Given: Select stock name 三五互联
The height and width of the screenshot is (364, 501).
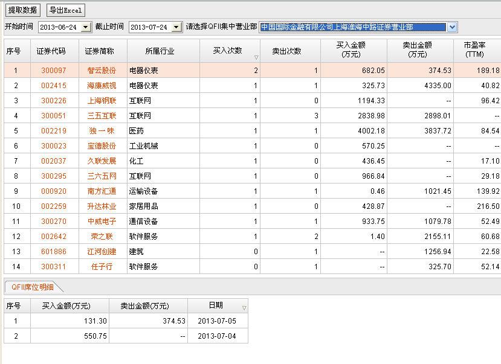Looking at the screenshot, I should [x=102, y=116].
